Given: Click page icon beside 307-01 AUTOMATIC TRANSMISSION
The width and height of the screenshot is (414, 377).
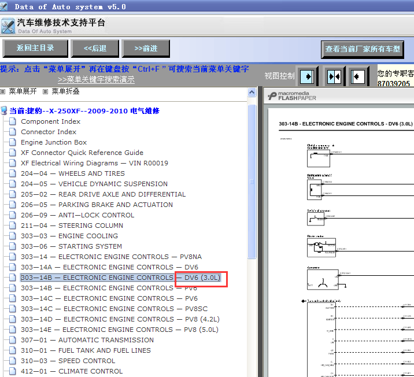Looking at the screenshot, I should tap(12, 341).
